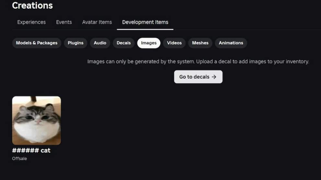Click the Offsale status label

(x=19, y=159)
